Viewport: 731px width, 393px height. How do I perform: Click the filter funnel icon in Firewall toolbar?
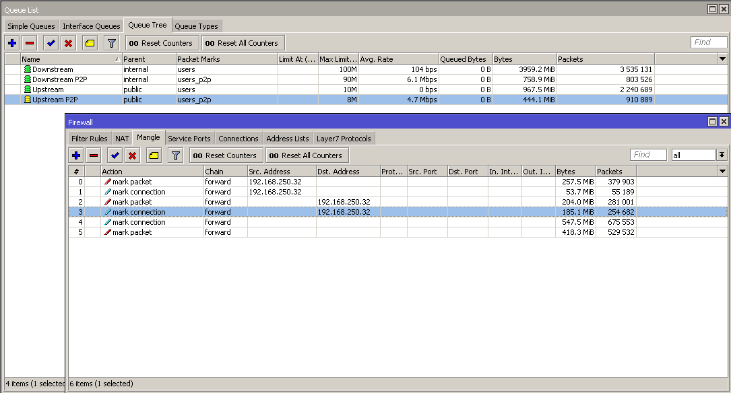pos(175,155)
